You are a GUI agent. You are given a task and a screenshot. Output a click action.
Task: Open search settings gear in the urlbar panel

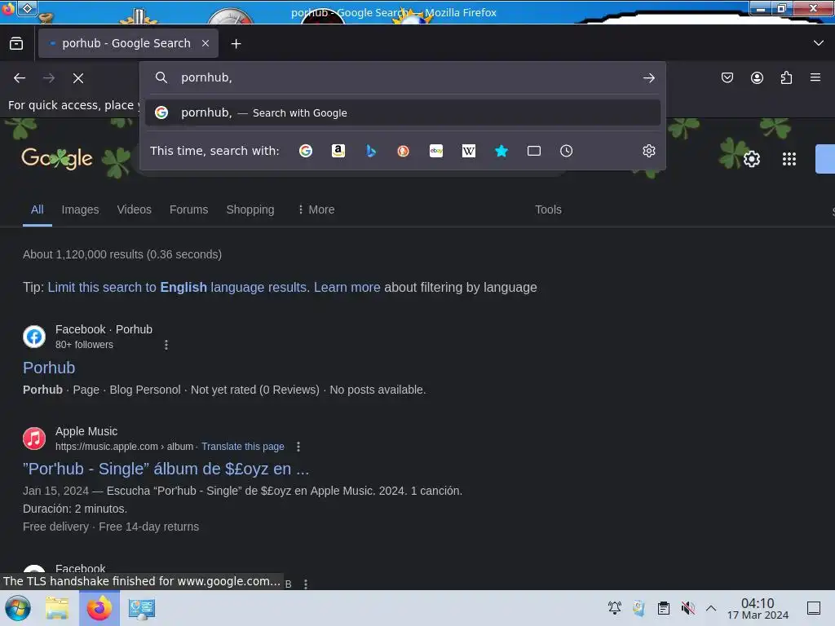pos(648,151)
